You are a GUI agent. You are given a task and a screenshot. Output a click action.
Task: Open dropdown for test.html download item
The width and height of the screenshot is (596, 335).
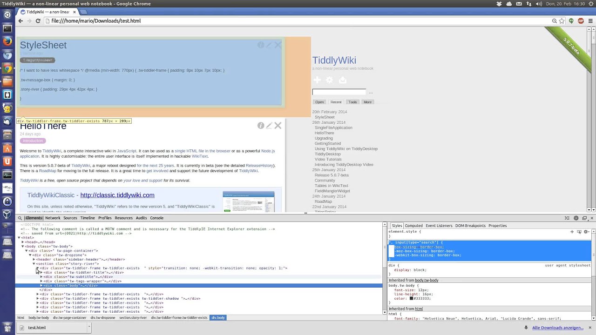pos(89,327)
